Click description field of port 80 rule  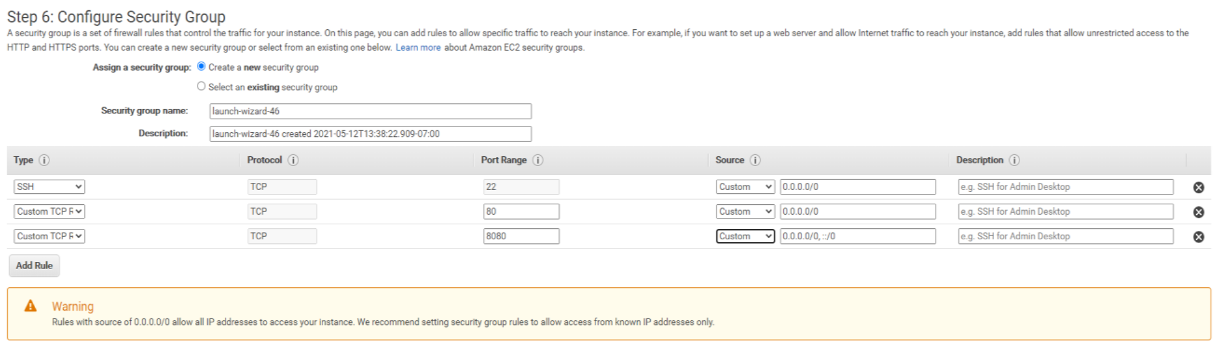[x=1065, y=211]
